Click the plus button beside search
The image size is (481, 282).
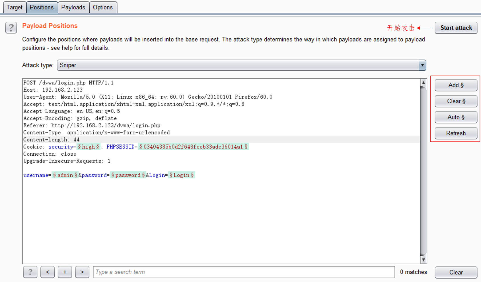coord(65,272)
